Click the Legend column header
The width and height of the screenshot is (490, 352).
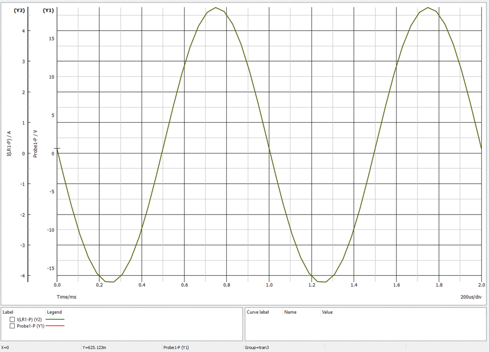coord(54,312)
